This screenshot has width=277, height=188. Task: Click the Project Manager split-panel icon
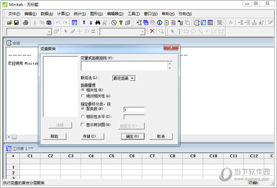click(x=210, y=23)
